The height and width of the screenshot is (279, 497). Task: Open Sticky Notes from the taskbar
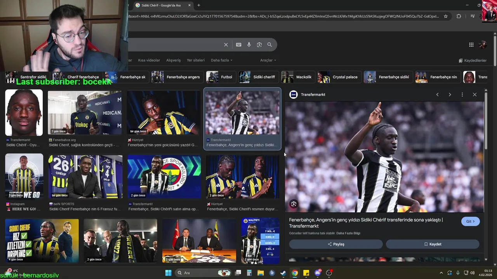[306, 273]
